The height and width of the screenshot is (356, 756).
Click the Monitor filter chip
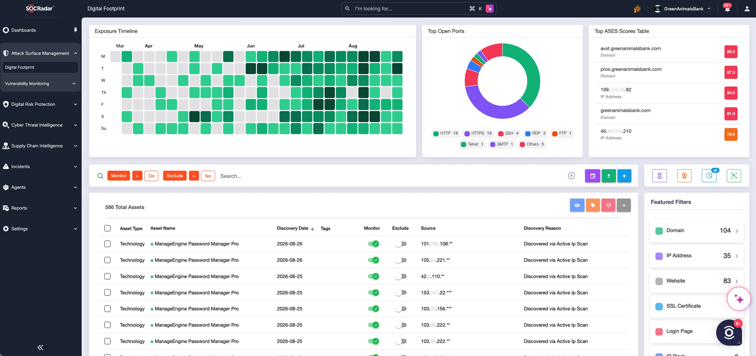(x=119, y=176)
